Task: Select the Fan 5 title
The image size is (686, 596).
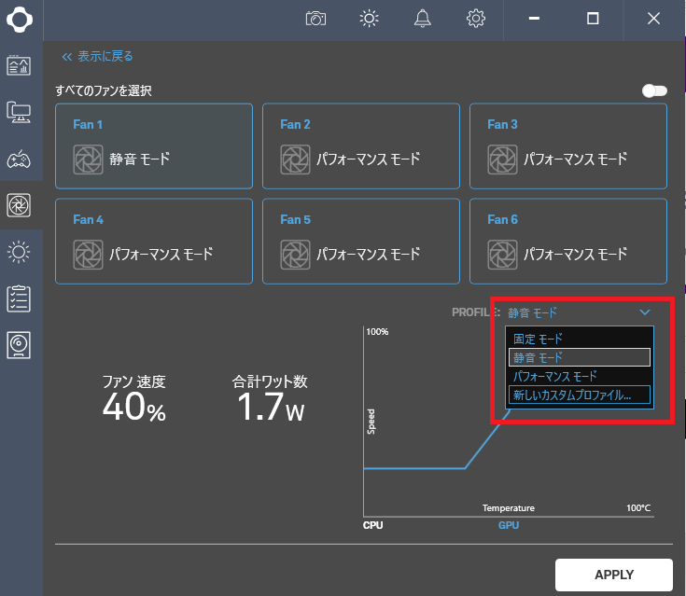Action: (295, 219)
